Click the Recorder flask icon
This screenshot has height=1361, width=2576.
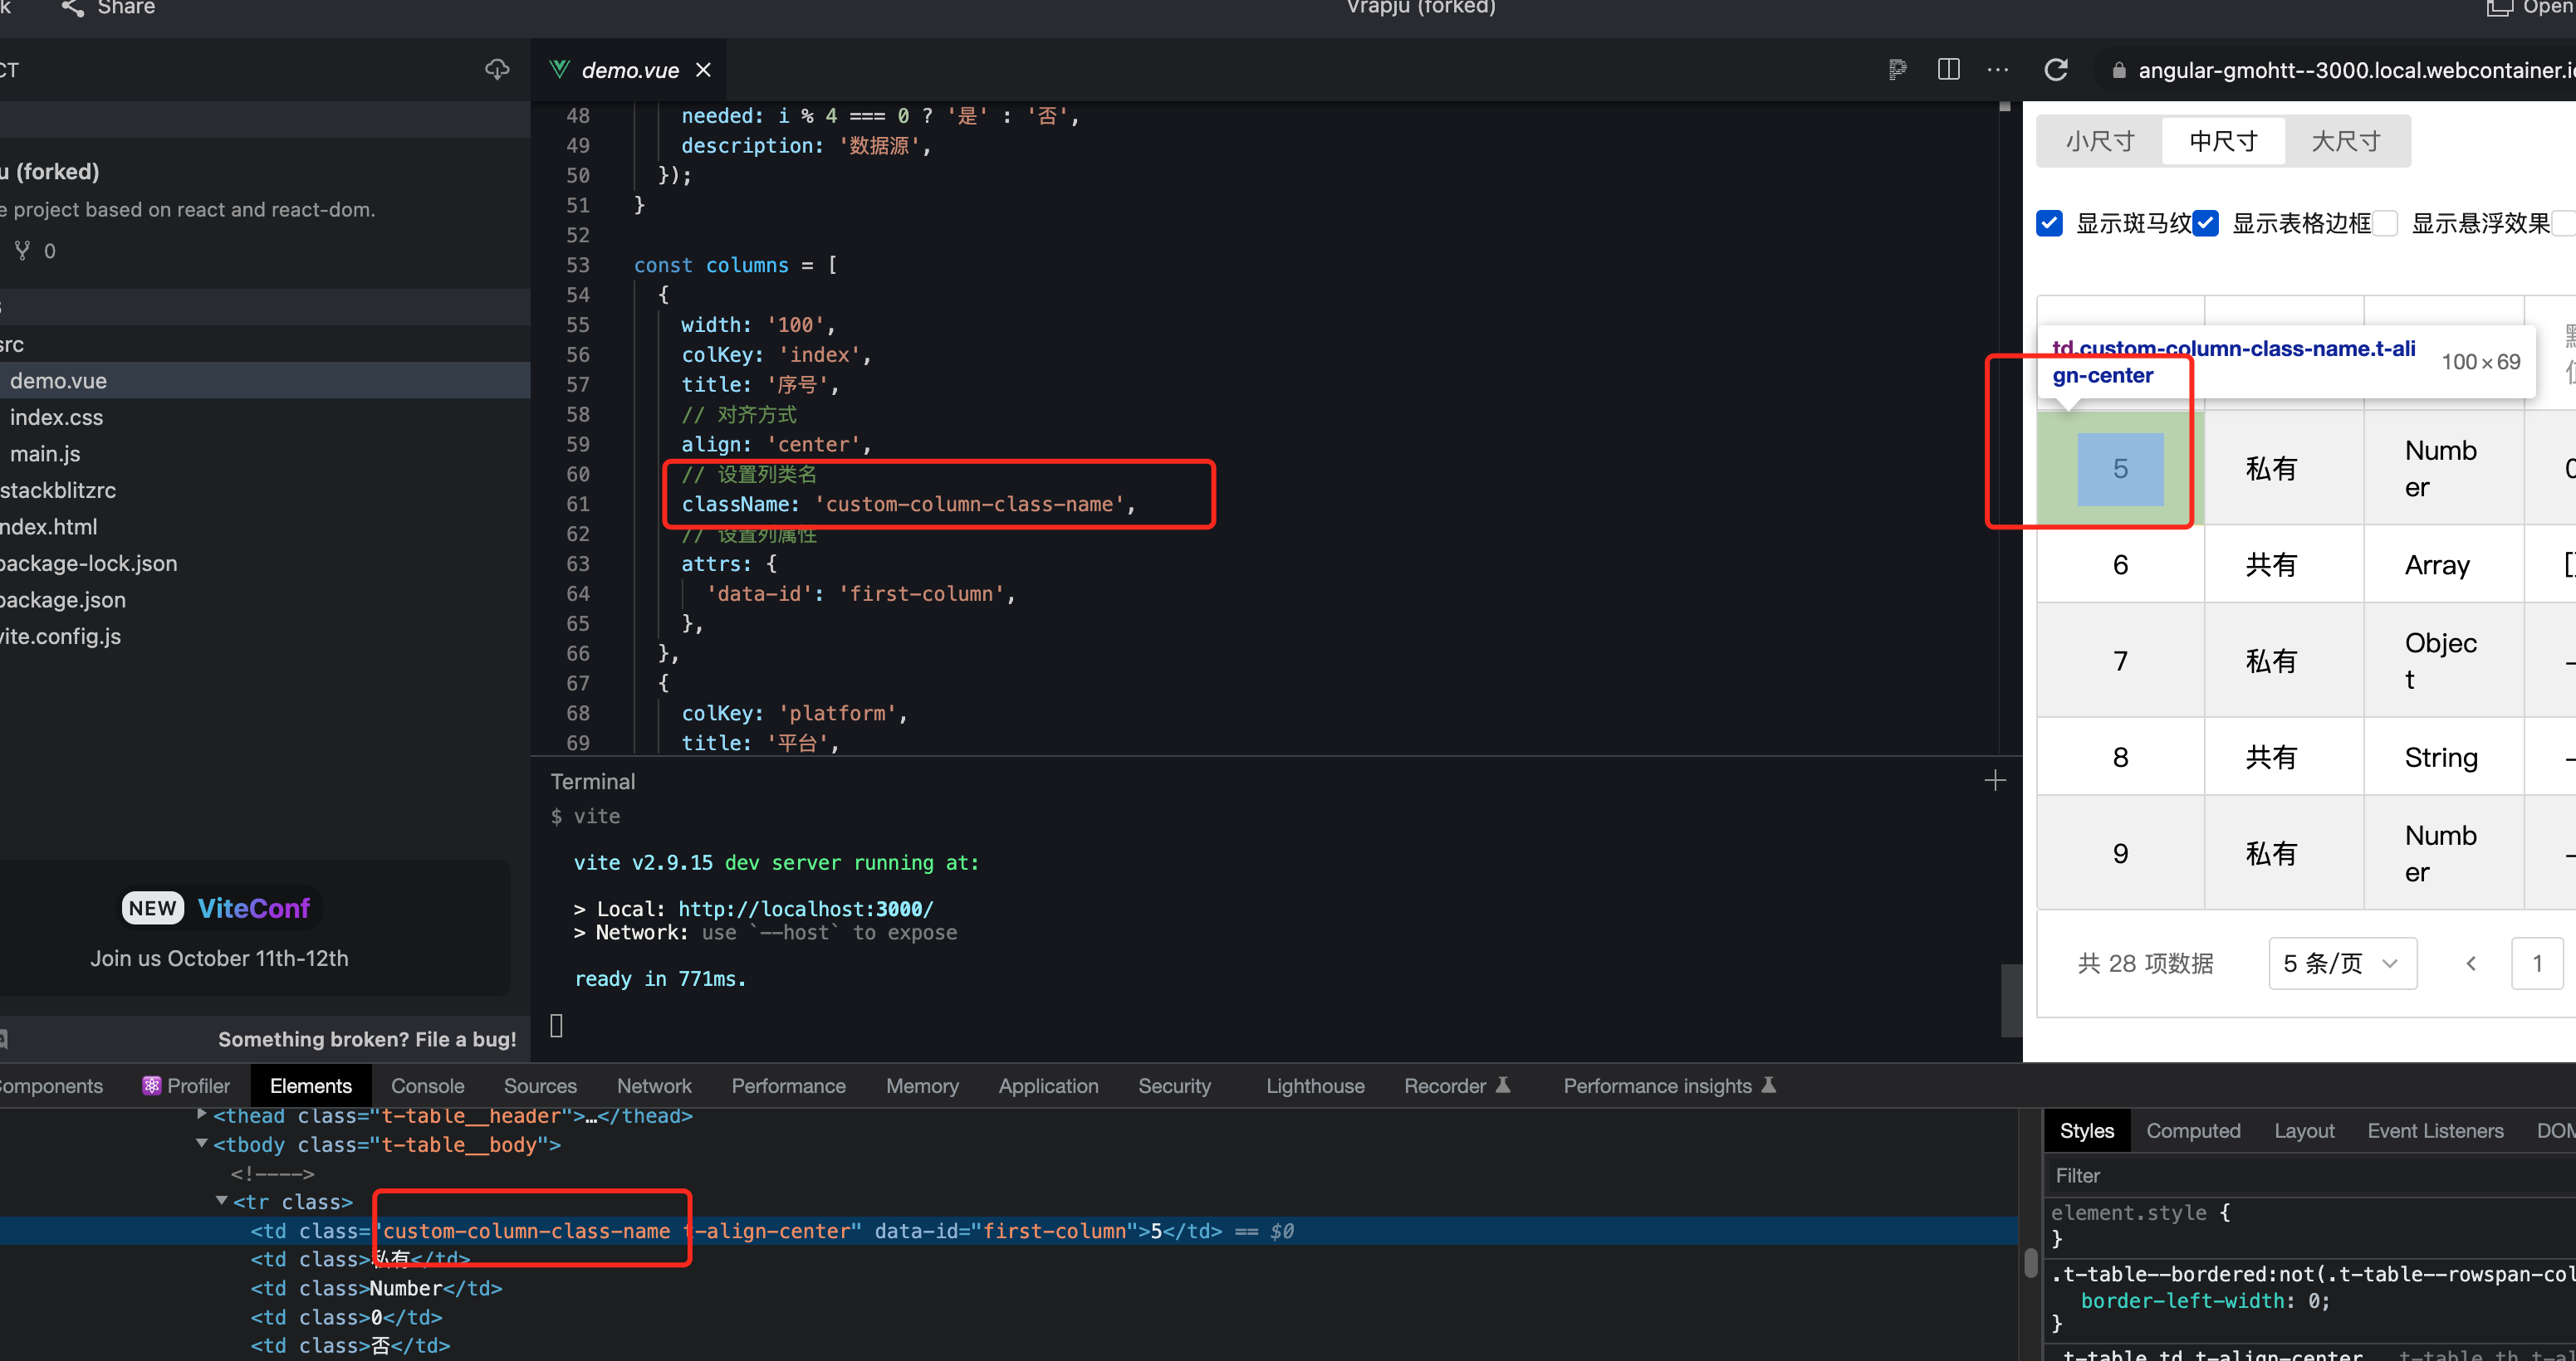1503,1084
